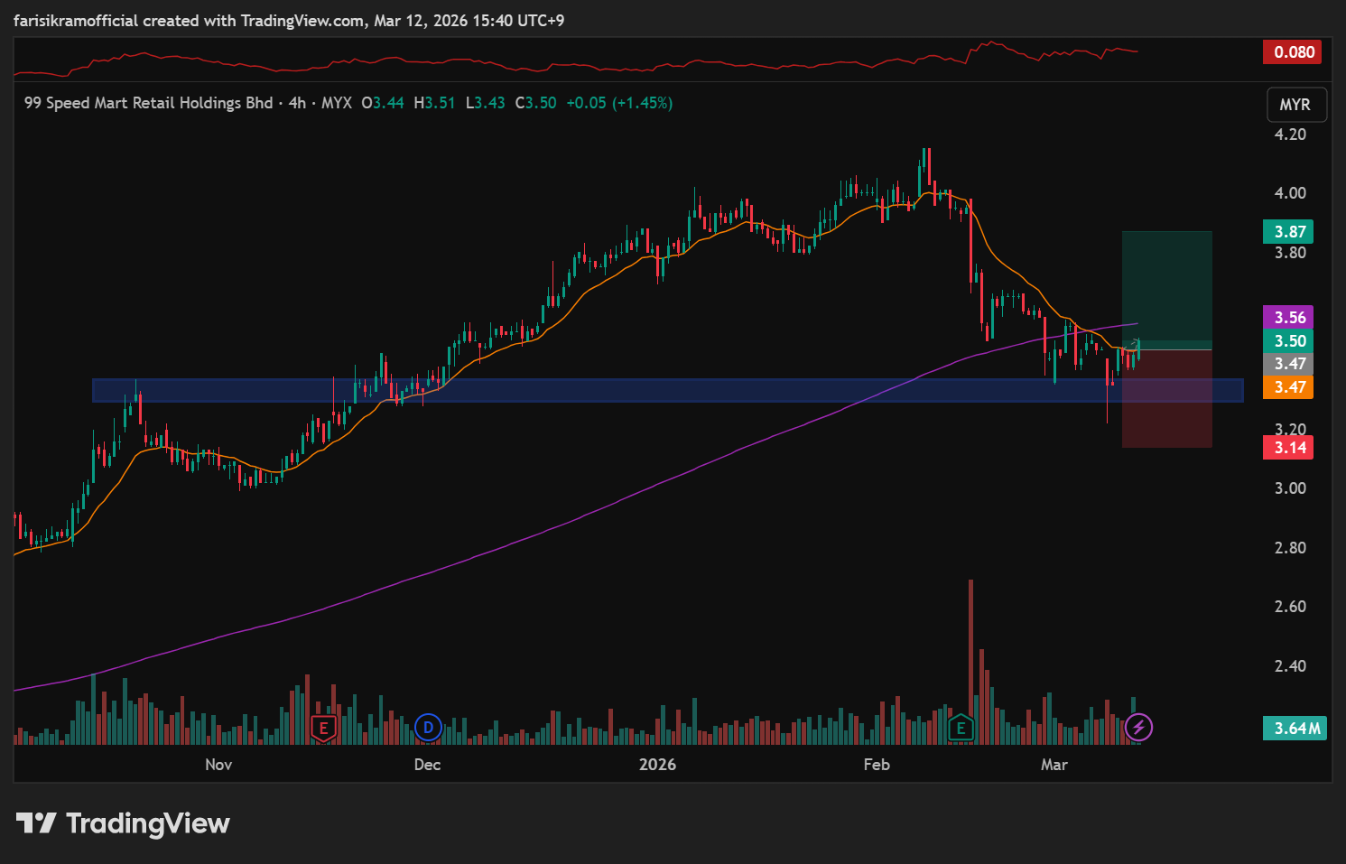Click the Nov label on time axis
The image size is (1346, 864).
(x=218, y=765)
